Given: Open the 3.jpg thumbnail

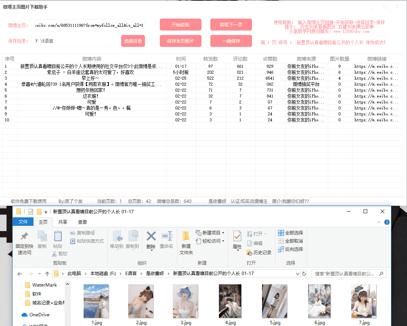Looking at the screenshot, I should [185, 301].
